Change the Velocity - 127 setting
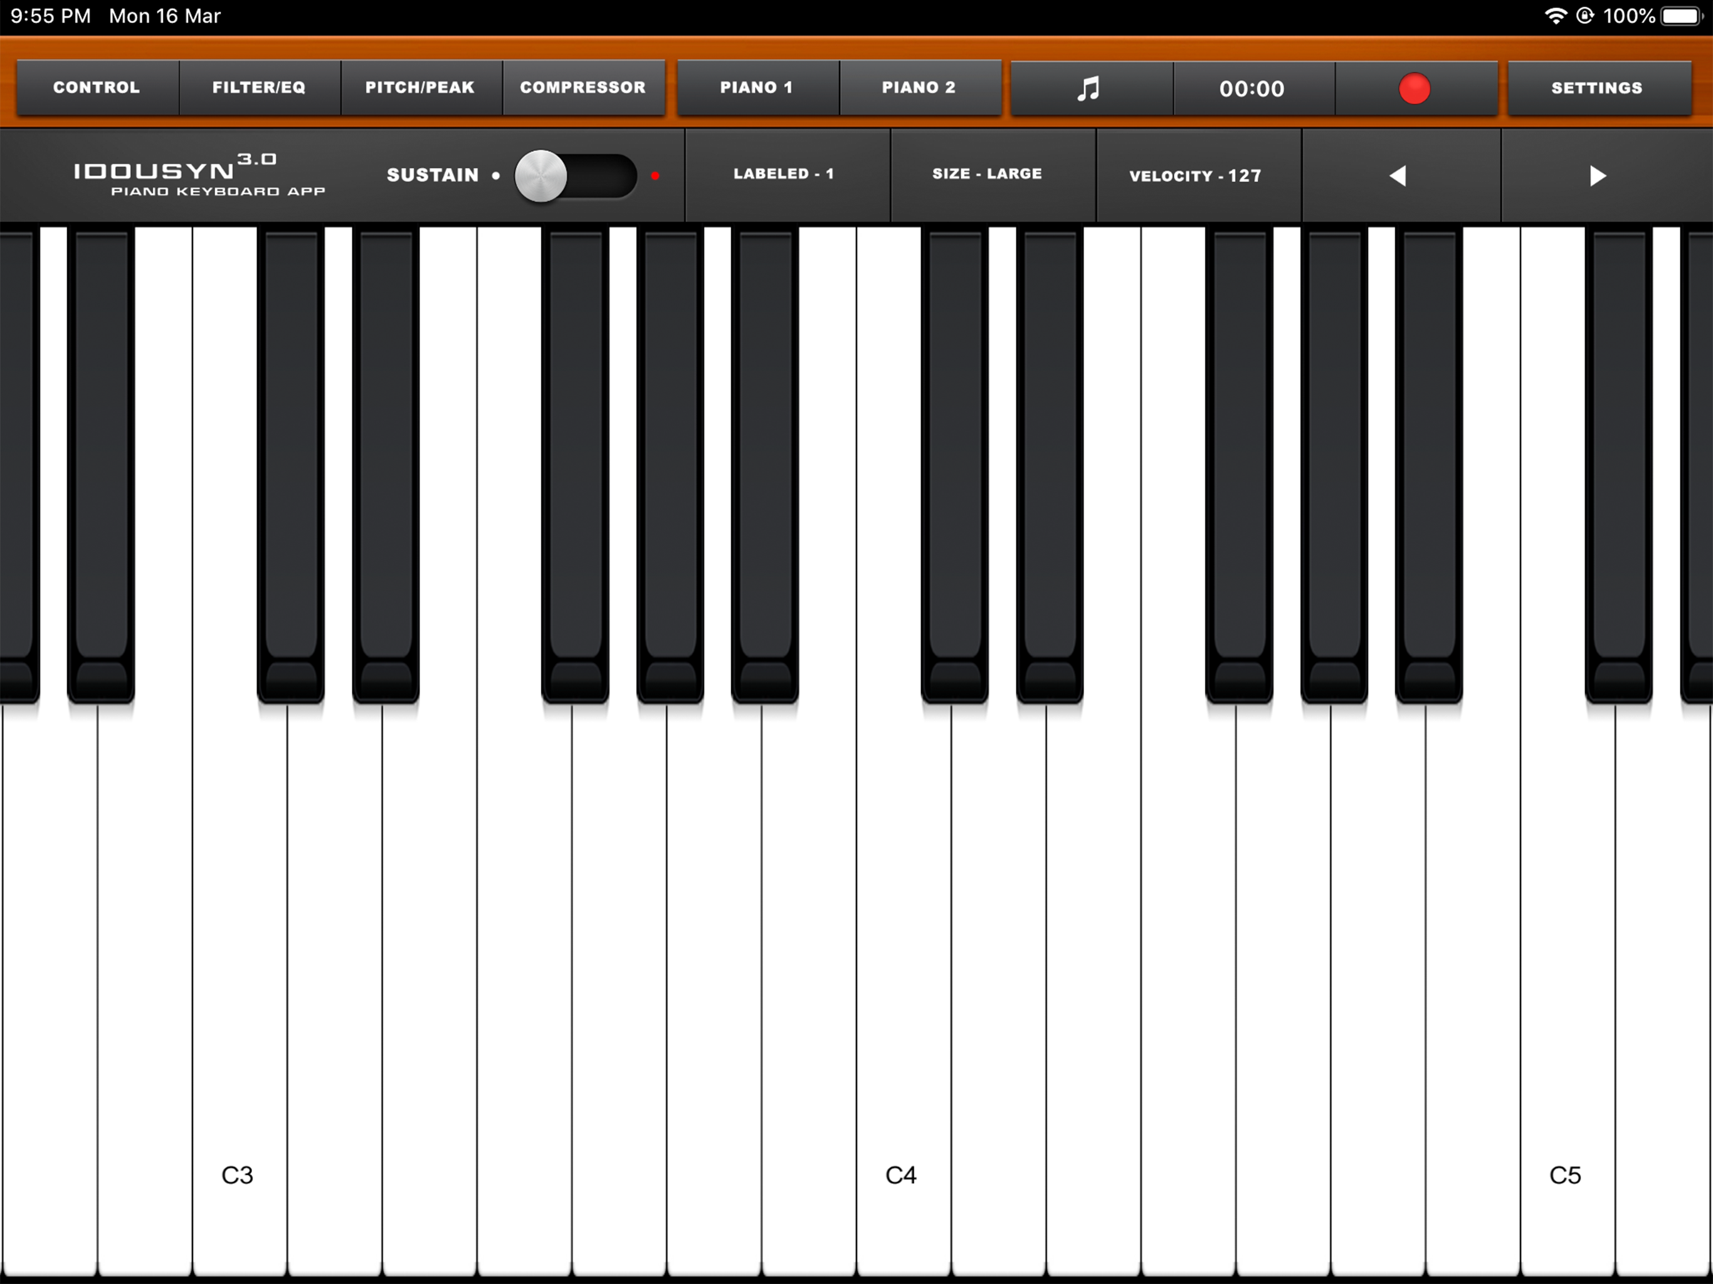1713x1284 pixels. pyautogui.click(x=1195, y=176)
